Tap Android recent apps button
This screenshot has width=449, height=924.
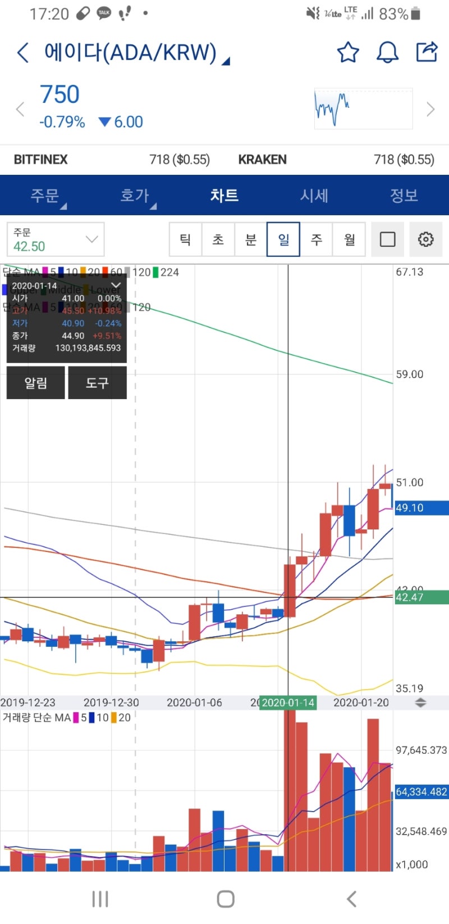click(100, 899)
